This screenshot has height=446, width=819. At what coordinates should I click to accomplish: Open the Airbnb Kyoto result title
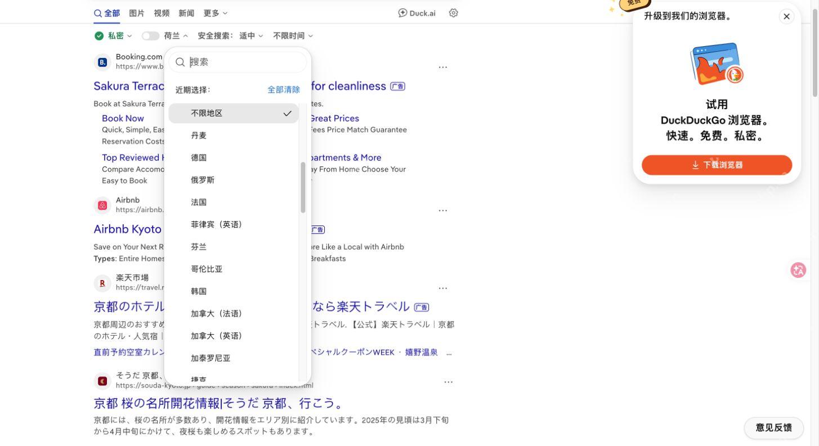pos(128,229)
